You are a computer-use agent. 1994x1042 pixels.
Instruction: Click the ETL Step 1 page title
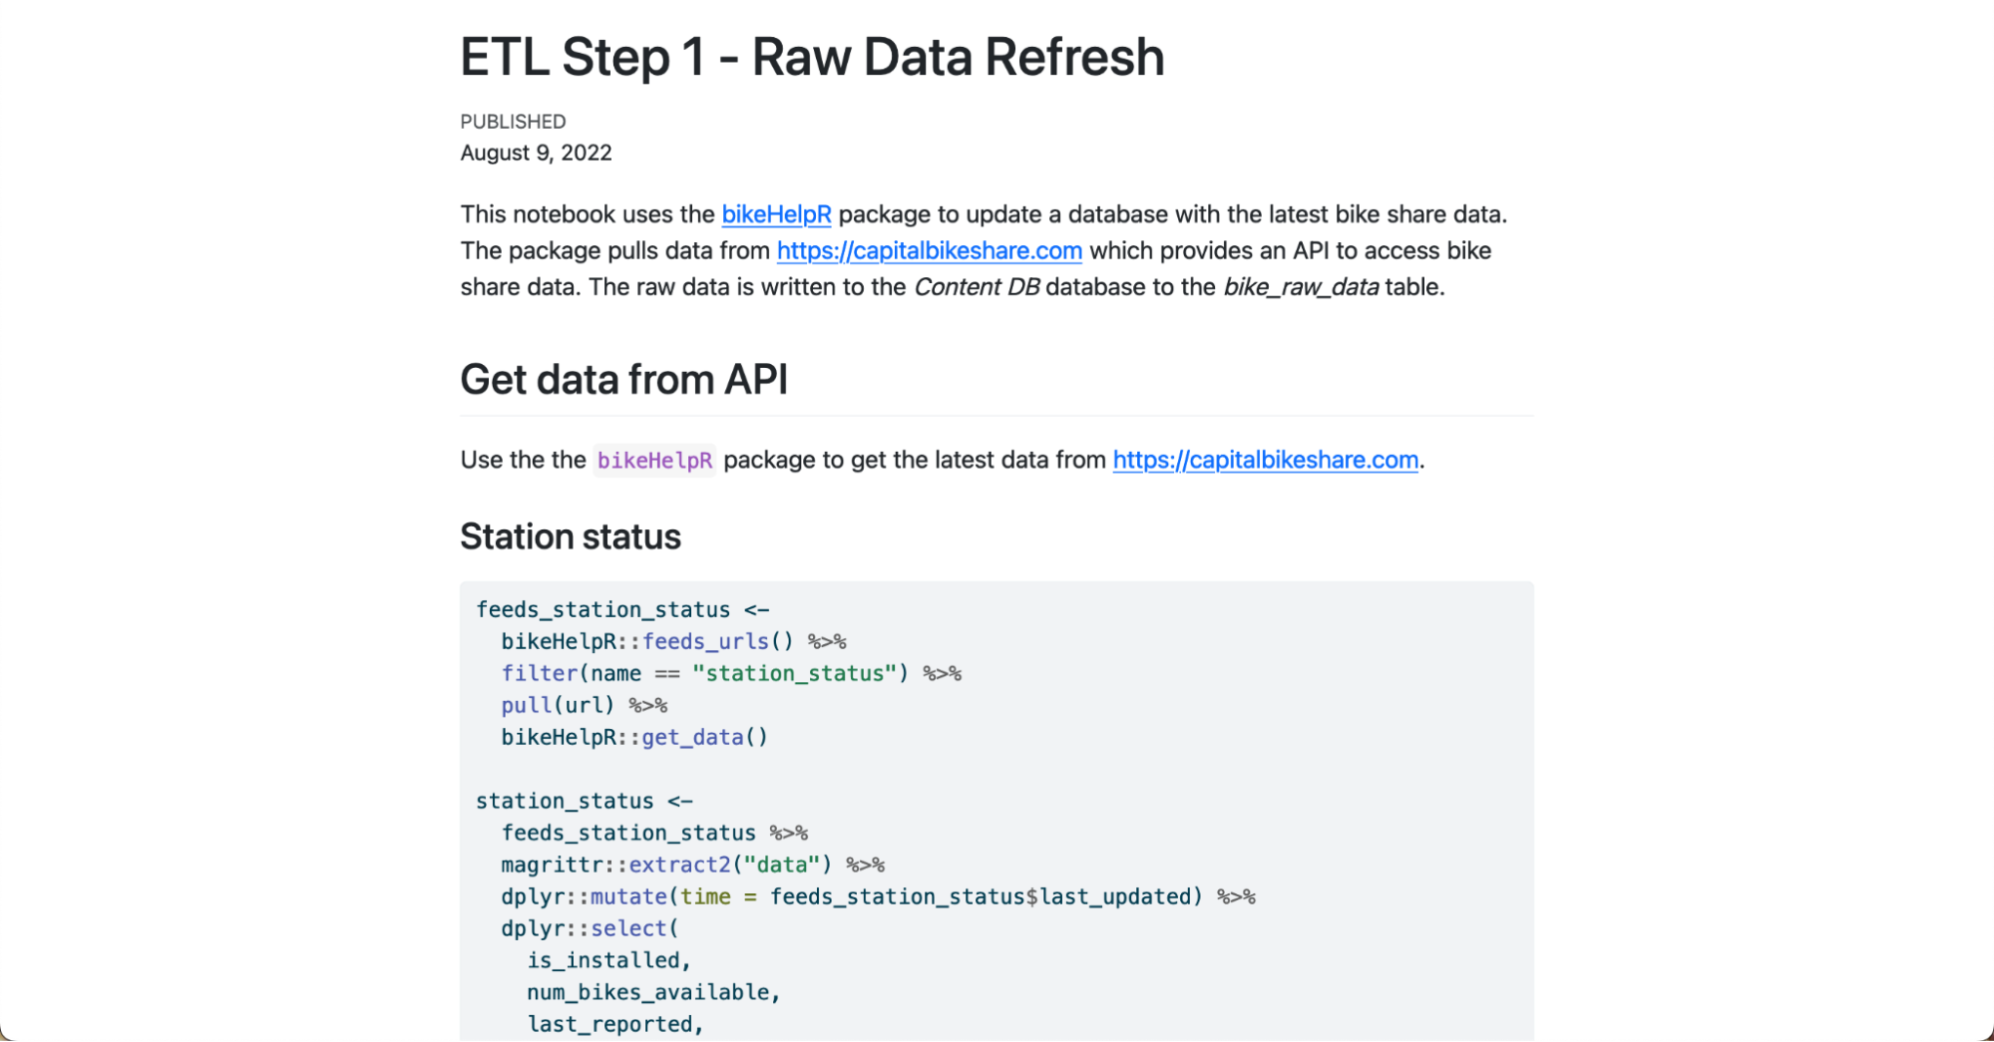coord(811,57)
